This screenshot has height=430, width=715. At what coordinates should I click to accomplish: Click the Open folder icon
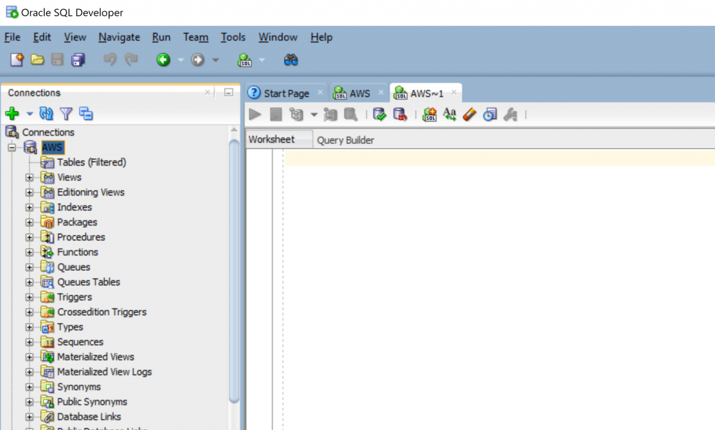pos(37,60)
